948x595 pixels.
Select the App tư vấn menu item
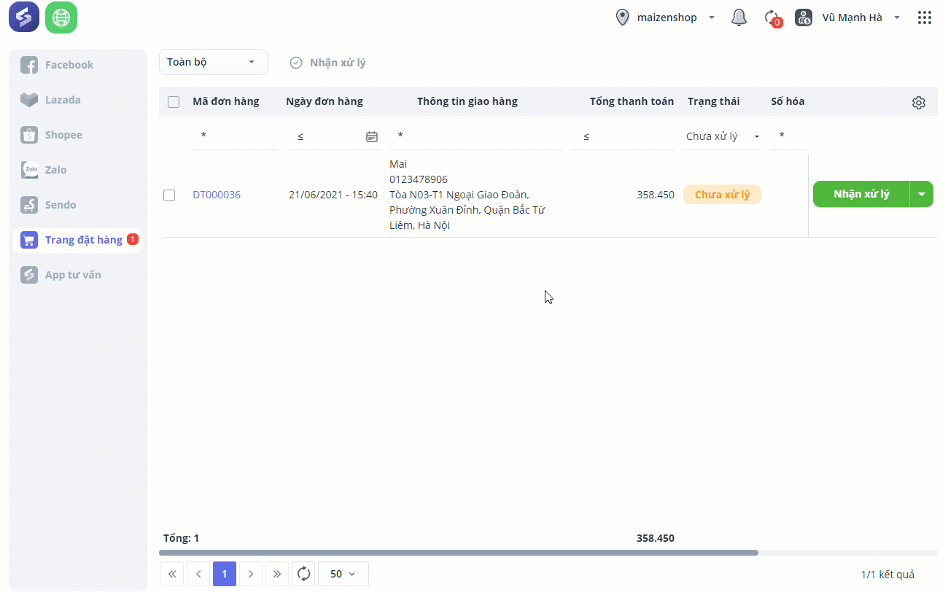(78, 275)
